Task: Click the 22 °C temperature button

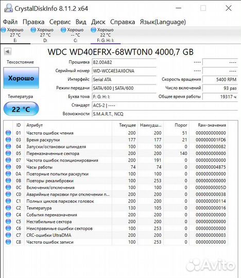Action: 21,109
